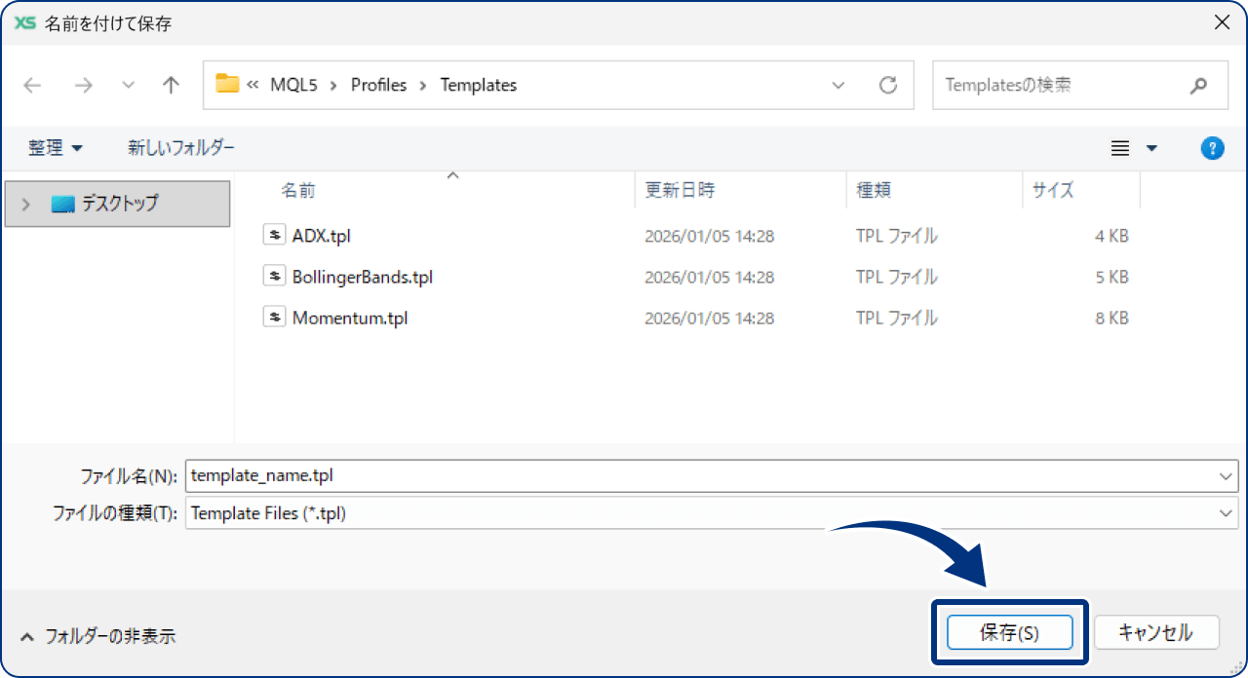Expand the デスクトップ tree node

click(x=26, y=205)
